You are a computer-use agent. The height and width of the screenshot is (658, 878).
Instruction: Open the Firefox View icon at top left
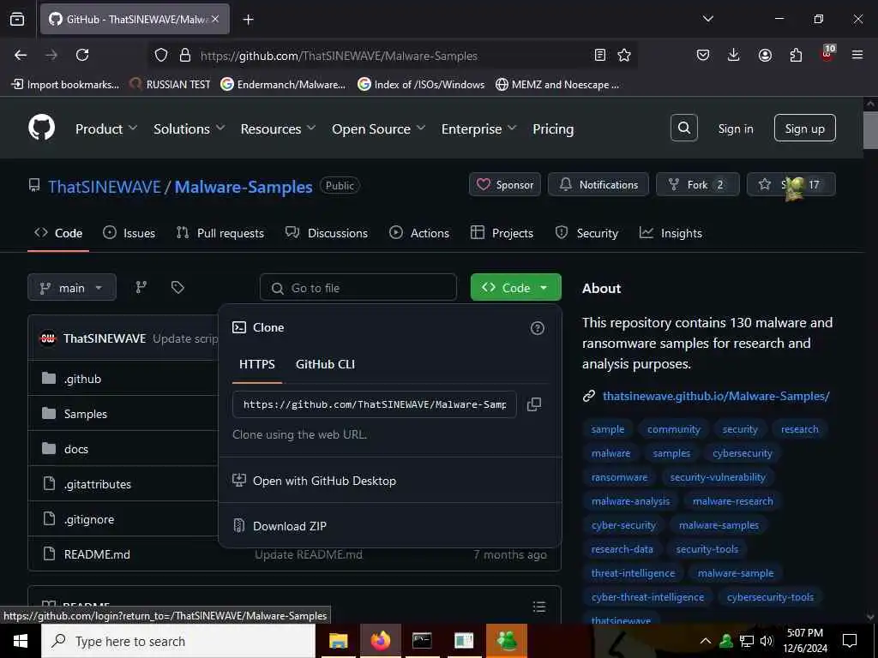click(17, 19)
